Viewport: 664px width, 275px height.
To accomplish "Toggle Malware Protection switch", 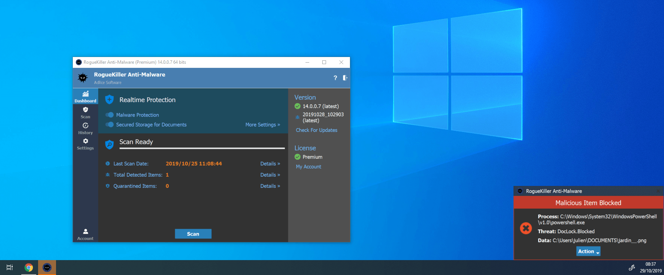I will click(x=109, y=115).
